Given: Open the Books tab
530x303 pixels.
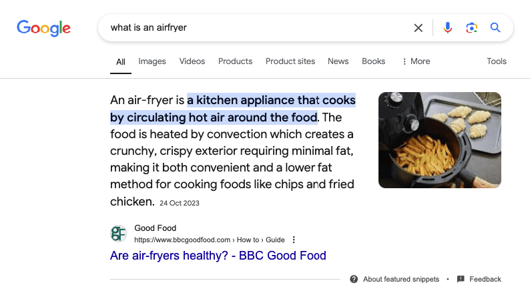Looking at the screenshot, I should click(374, 61).
